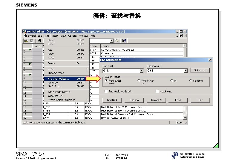Image resolution: width=233 pixels, height=161 pixels.
Task: Open the Find what dropdown list
Action: pos(142,71)
